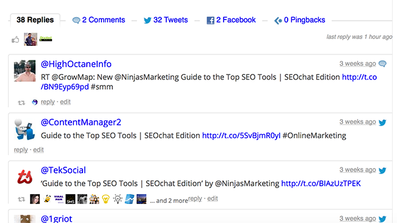Click comment bubble icon on HighOctaneInfo post
Screen dimensions: 397x223
pyautogui.click(x=382, y=64)
